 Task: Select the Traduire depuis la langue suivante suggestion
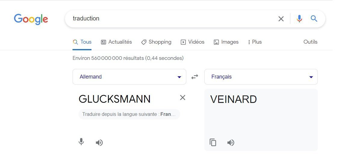click(129, 114)
